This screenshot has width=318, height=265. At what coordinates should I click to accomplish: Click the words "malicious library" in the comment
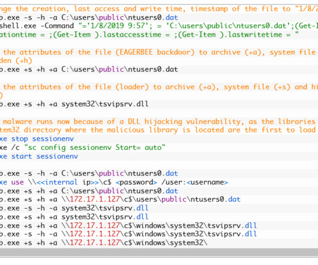pos(142,130)
